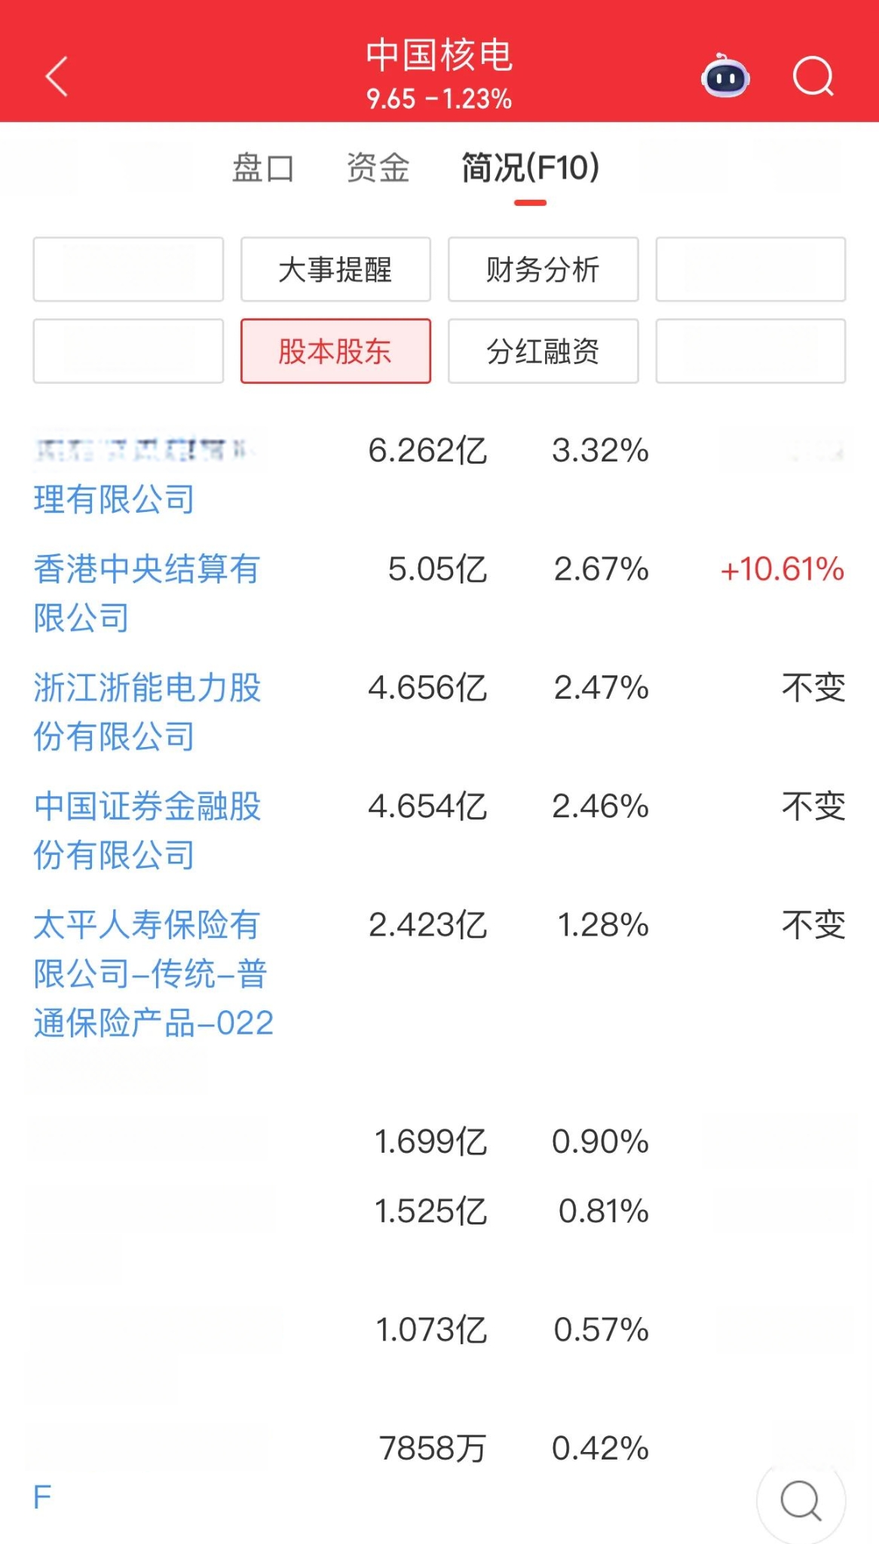
Task: Open the 财务分析 section
Action: pos(543,269)
